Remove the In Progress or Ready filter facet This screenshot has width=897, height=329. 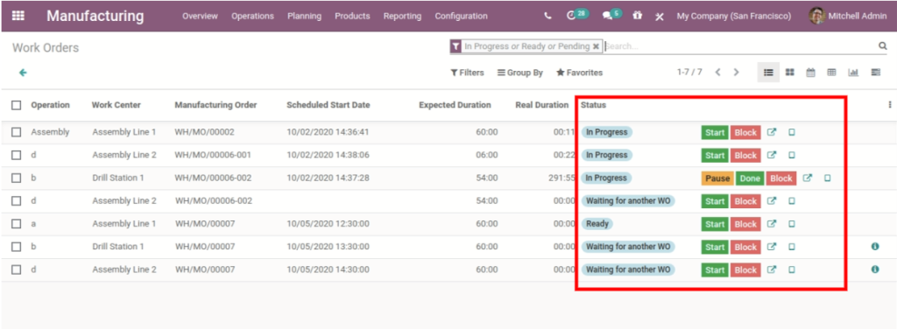pos(596,46)
